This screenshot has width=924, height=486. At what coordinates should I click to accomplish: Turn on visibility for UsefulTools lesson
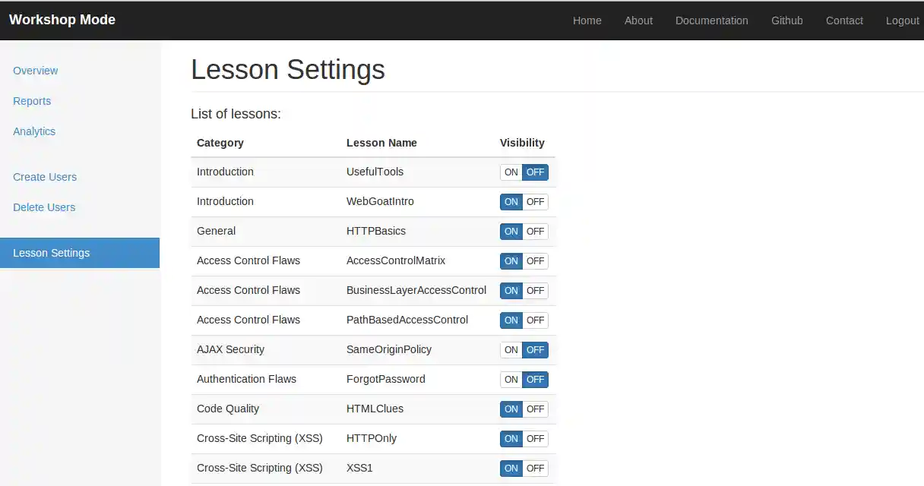[x=511, y=172]
